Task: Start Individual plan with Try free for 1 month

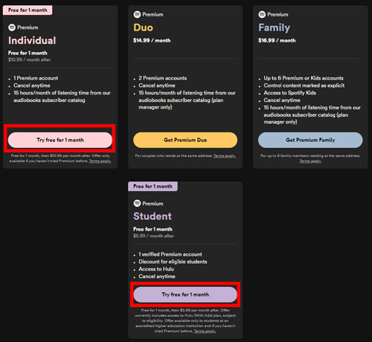Action: click(60, 140)
